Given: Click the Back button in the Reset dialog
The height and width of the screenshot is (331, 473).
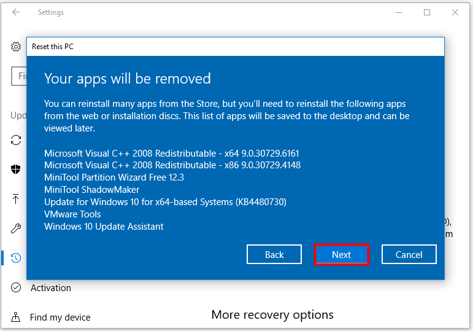Looking at the screenshot, I should (274, 255).
